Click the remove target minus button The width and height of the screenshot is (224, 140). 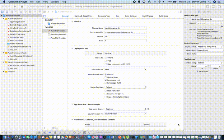click(x=48, y=128)
